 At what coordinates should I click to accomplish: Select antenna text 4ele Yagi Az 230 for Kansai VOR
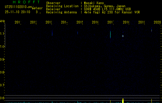pos(112,12)
